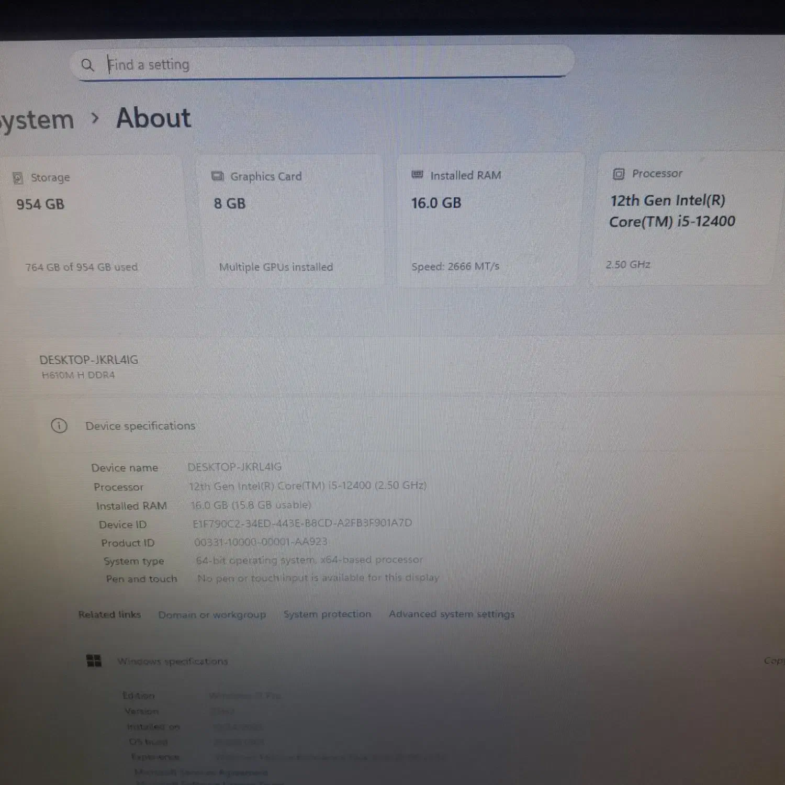Click the motherboard model "H610M H DDR4"

(78, 375)
